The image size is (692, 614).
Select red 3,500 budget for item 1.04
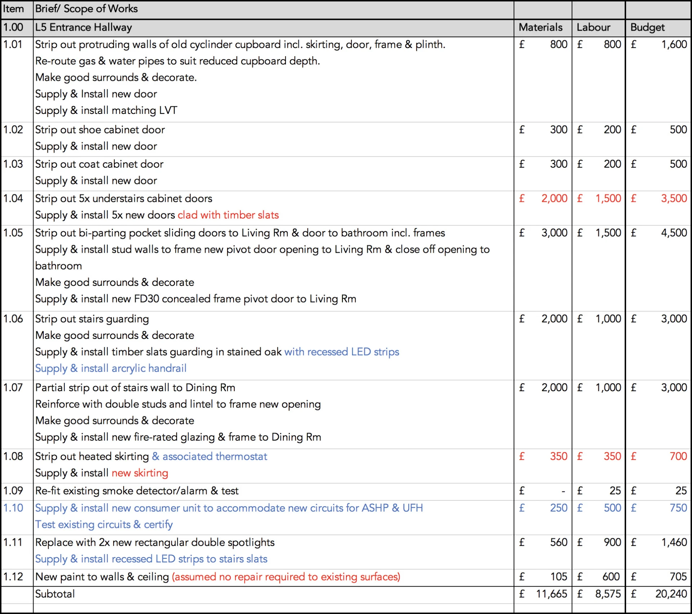(674, 198)
